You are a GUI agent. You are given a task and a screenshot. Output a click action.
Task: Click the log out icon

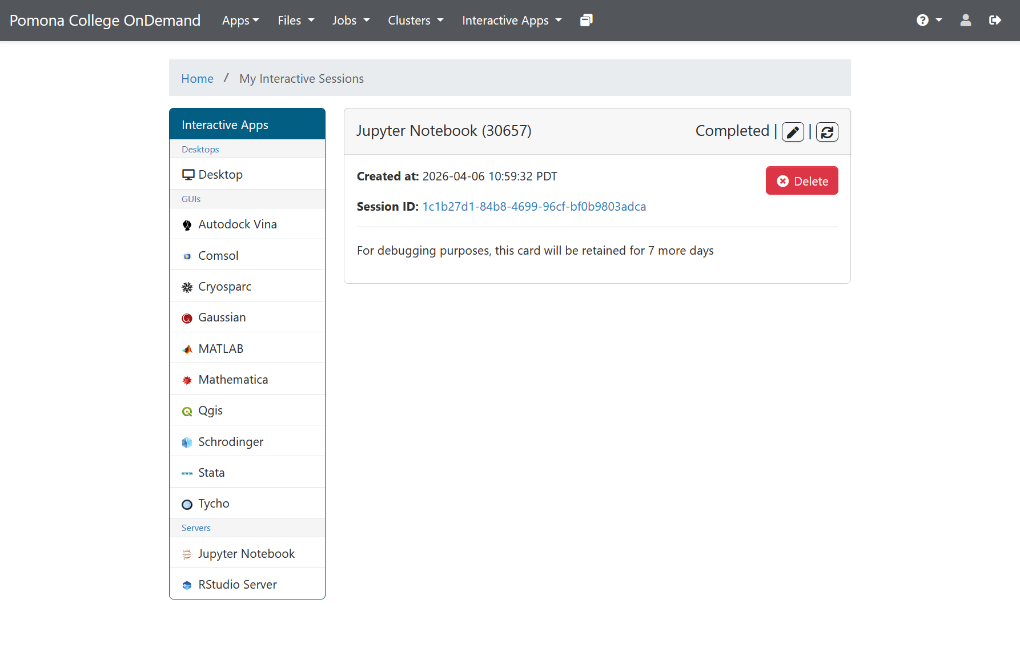tap(995, 21)
